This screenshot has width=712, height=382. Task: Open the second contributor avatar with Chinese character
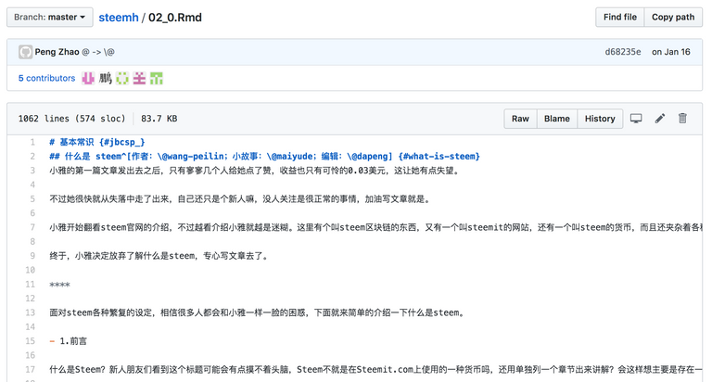click(106, 78)
